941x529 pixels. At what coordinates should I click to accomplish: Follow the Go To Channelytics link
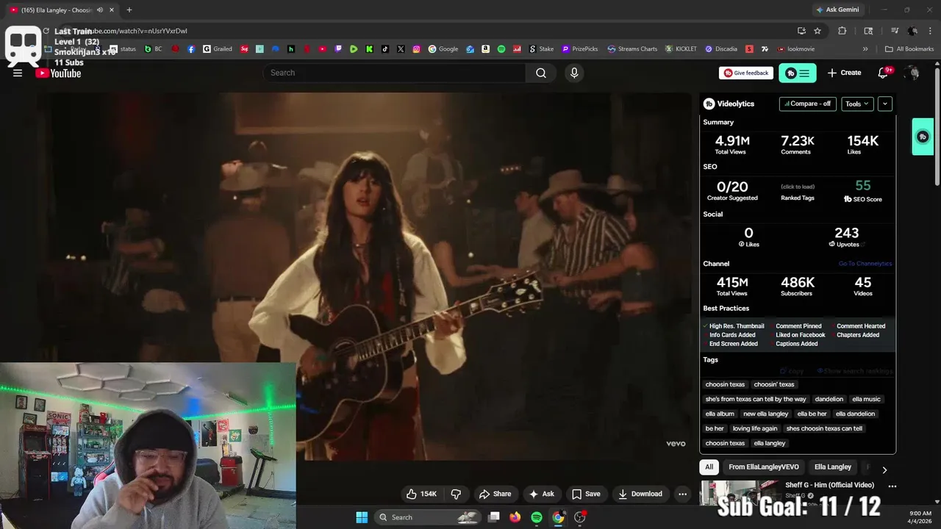click(865, 264)
